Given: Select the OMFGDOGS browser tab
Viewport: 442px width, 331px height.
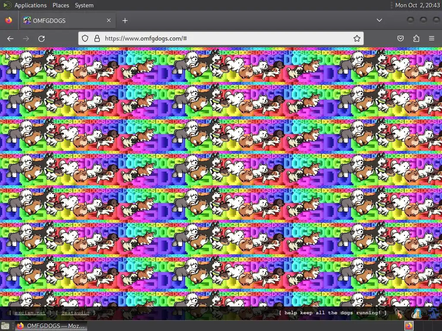Looking at the screenshot, I should pyautogui.click(x=67, y=20).
